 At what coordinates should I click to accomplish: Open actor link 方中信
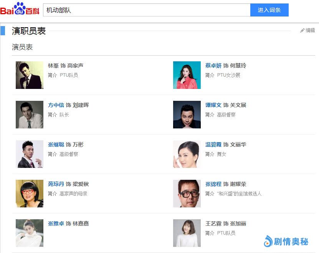(56, 105)
